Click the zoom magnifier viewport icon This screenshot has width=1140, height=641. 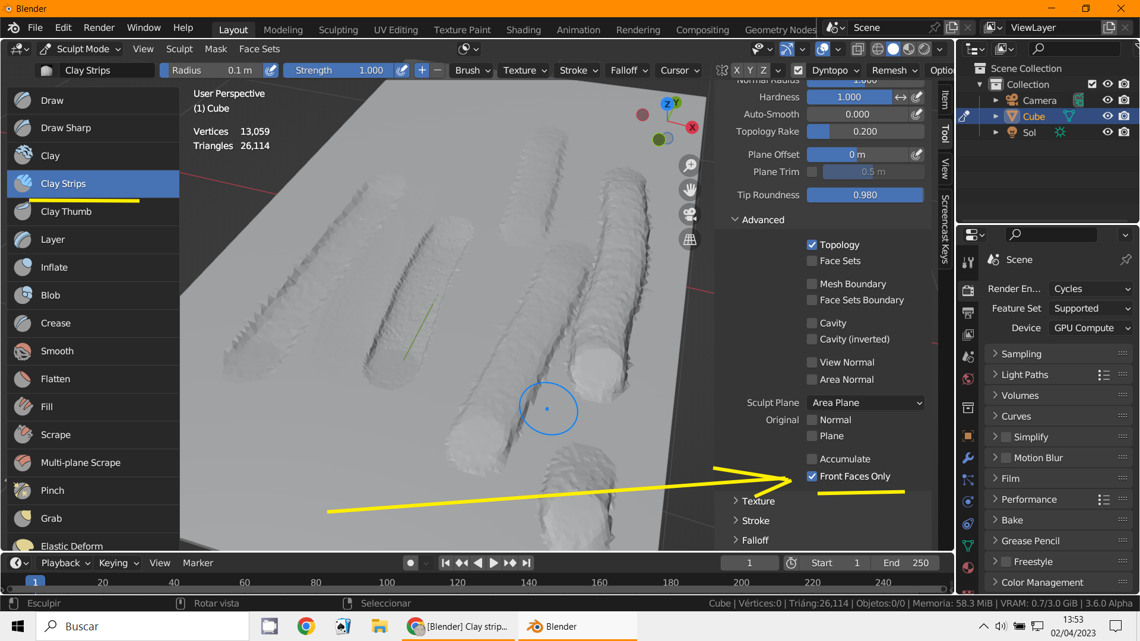point(689,165)
